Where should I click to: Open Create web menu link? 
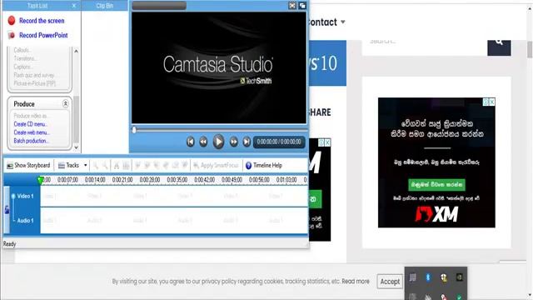32,132
